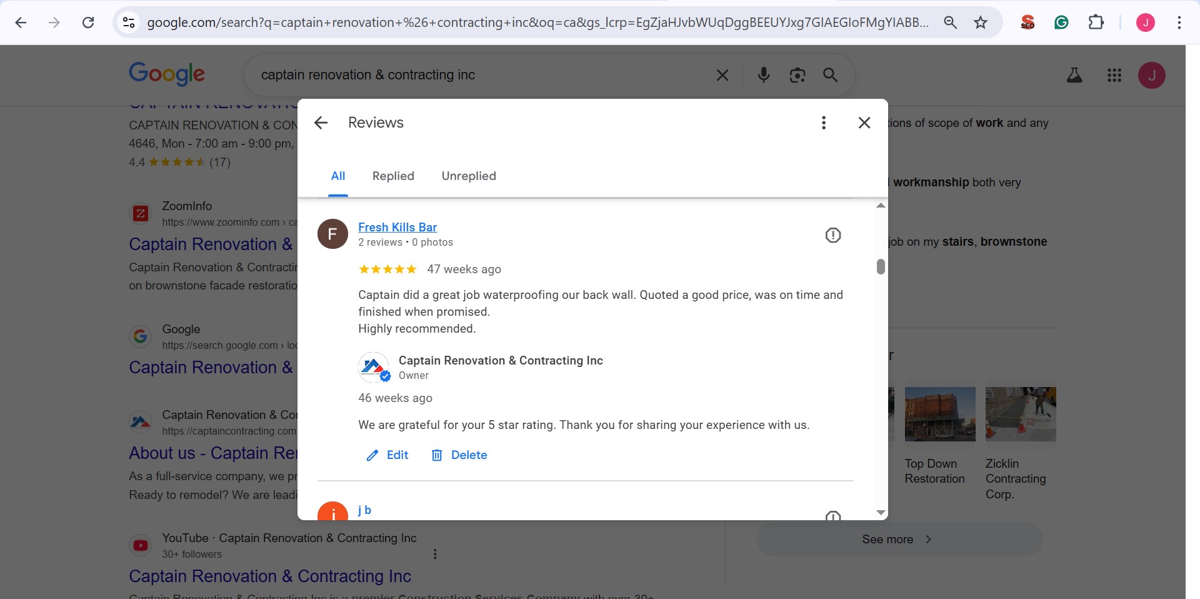Switch to the Replied tab

393,176
